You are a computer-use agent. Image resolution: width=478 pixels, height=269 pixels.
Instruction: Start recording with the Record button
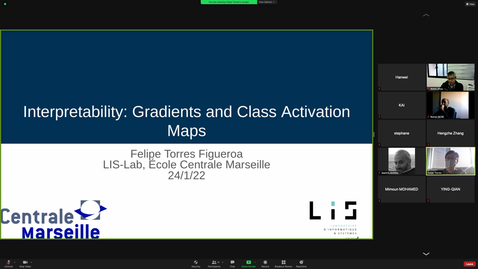pos(265,263)
